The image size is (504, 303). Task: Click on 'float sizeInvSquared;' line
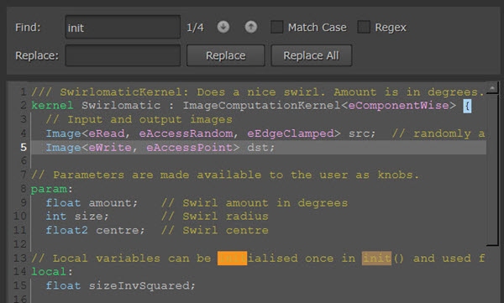tap(120, 285)
